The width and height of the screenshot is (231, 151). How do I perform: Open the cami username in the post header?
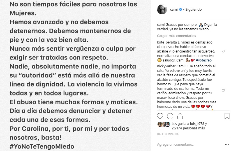point(174,10)
